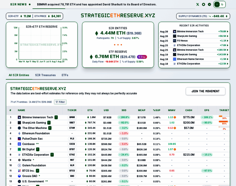Open the X (Twitter) social link icon
The height and width of the screenshot is (186, 236).
click(197, 5)
